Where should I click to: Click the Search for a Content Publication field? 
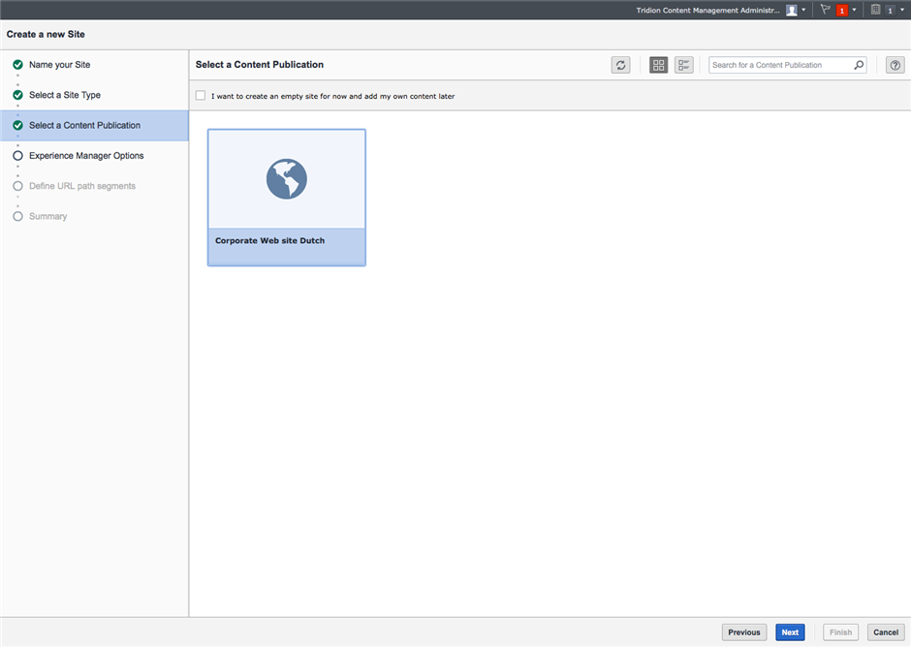[x=780, y=65]
